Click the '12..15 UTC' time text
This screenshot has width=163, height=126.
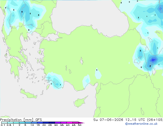click(x=135, y=120)
